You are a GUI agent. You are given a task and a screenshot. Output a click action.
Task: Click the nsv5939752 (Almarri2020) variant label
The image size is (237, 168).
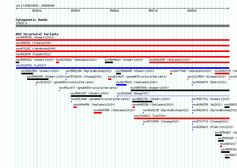[35, 37]
